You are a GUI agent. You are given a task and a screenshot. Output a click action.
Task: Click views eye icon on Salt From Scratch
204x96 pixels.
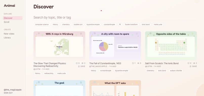pyautogui.click(x=194, y=63)
